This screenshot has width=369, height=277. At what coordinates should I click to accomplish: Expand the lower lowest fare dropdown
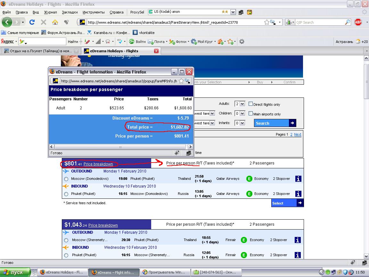tap(212, 123)
